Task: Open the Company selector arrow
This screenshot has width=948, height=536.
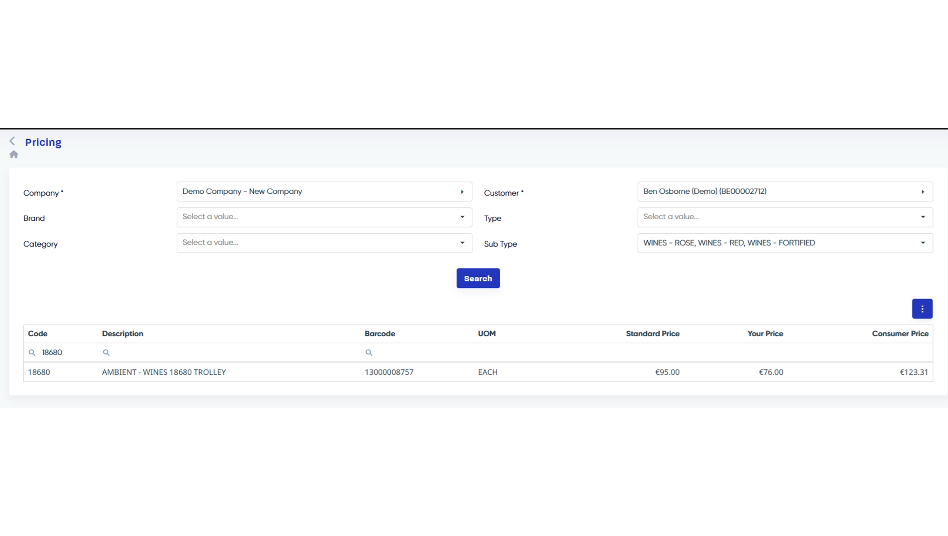Action: (462, 192)
